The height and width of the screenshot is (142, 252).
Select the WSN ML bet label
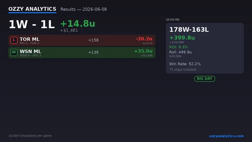[30, 51]
